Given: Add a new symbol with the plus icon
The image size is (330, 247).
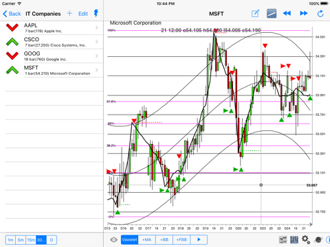Looking at the screenshot, I should tap(69, 14).
